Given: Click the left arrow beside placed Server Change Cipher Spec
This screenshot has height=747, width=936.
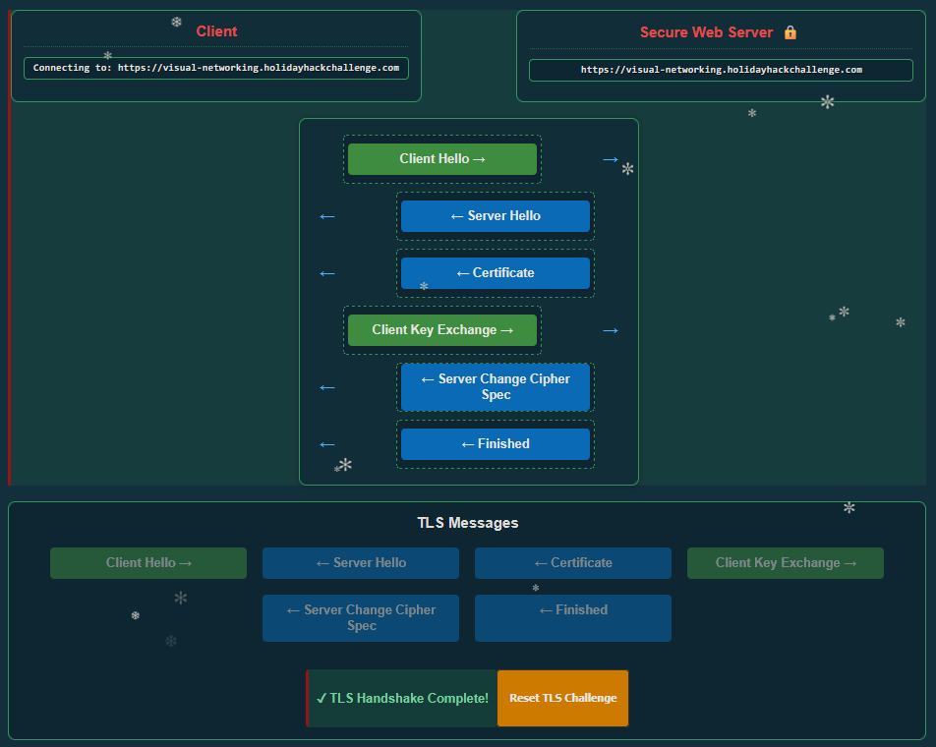Looking at the screenshot, I should [327, 387].
